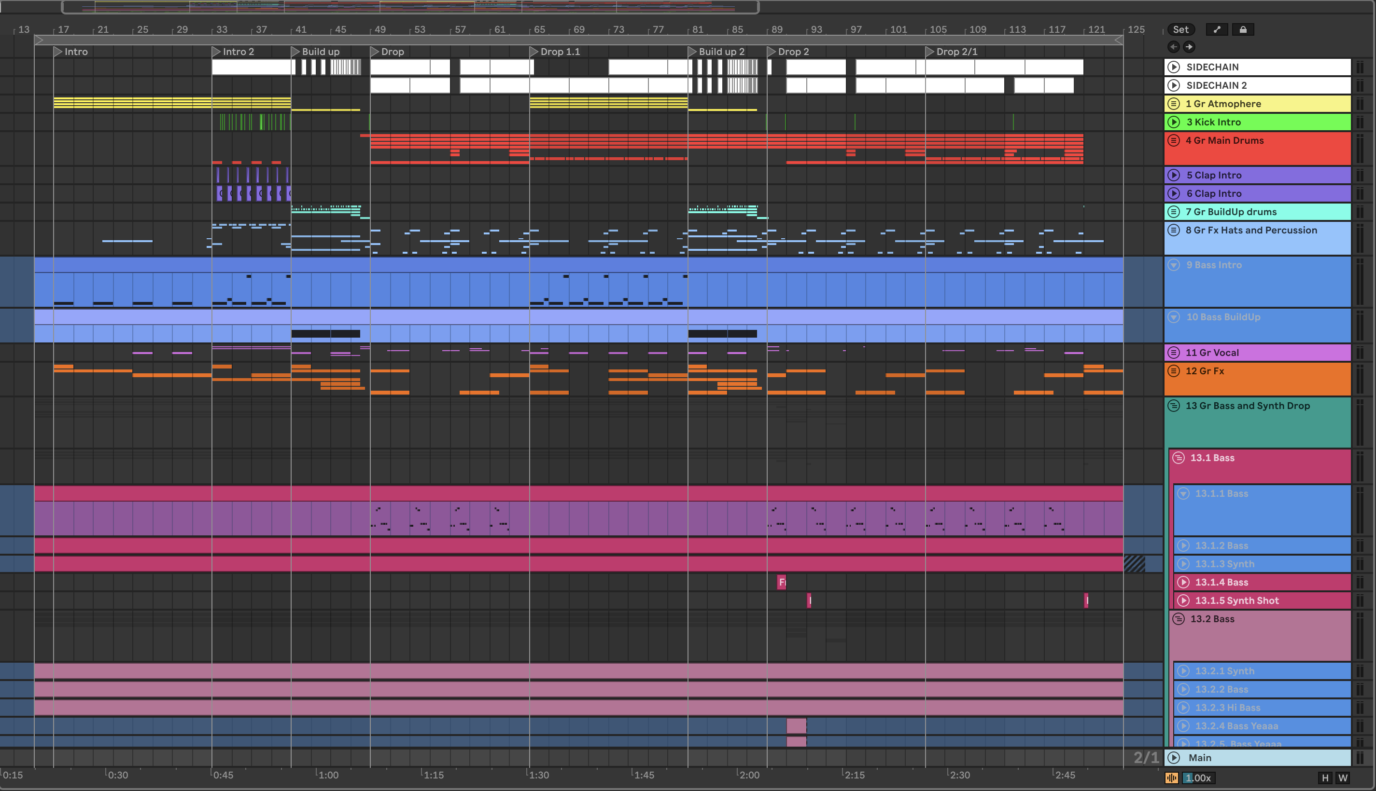
Task: Click the 3 Kick Intro track unfold icon
Action: pyautogui.click(x=1174, y=122)
